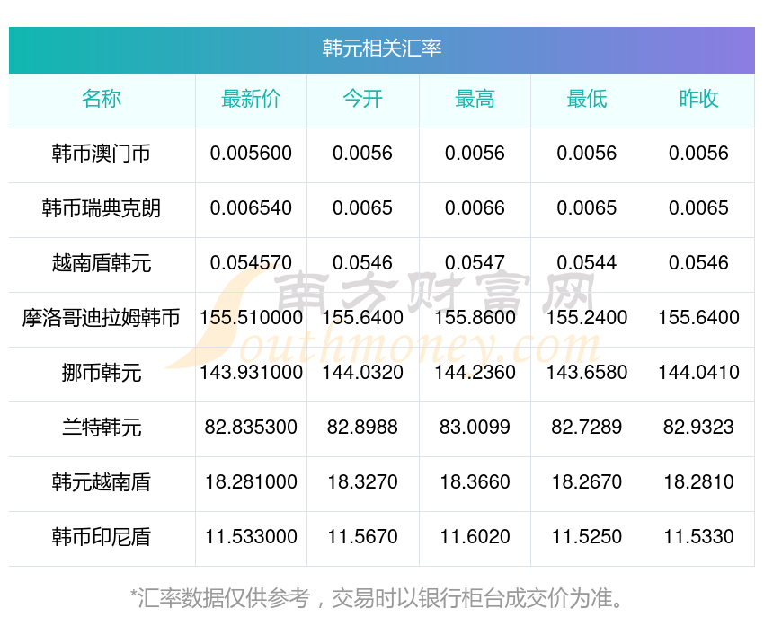Select the 最新价 column header
The width and height of the screenshot is (764, 626).
251,100
